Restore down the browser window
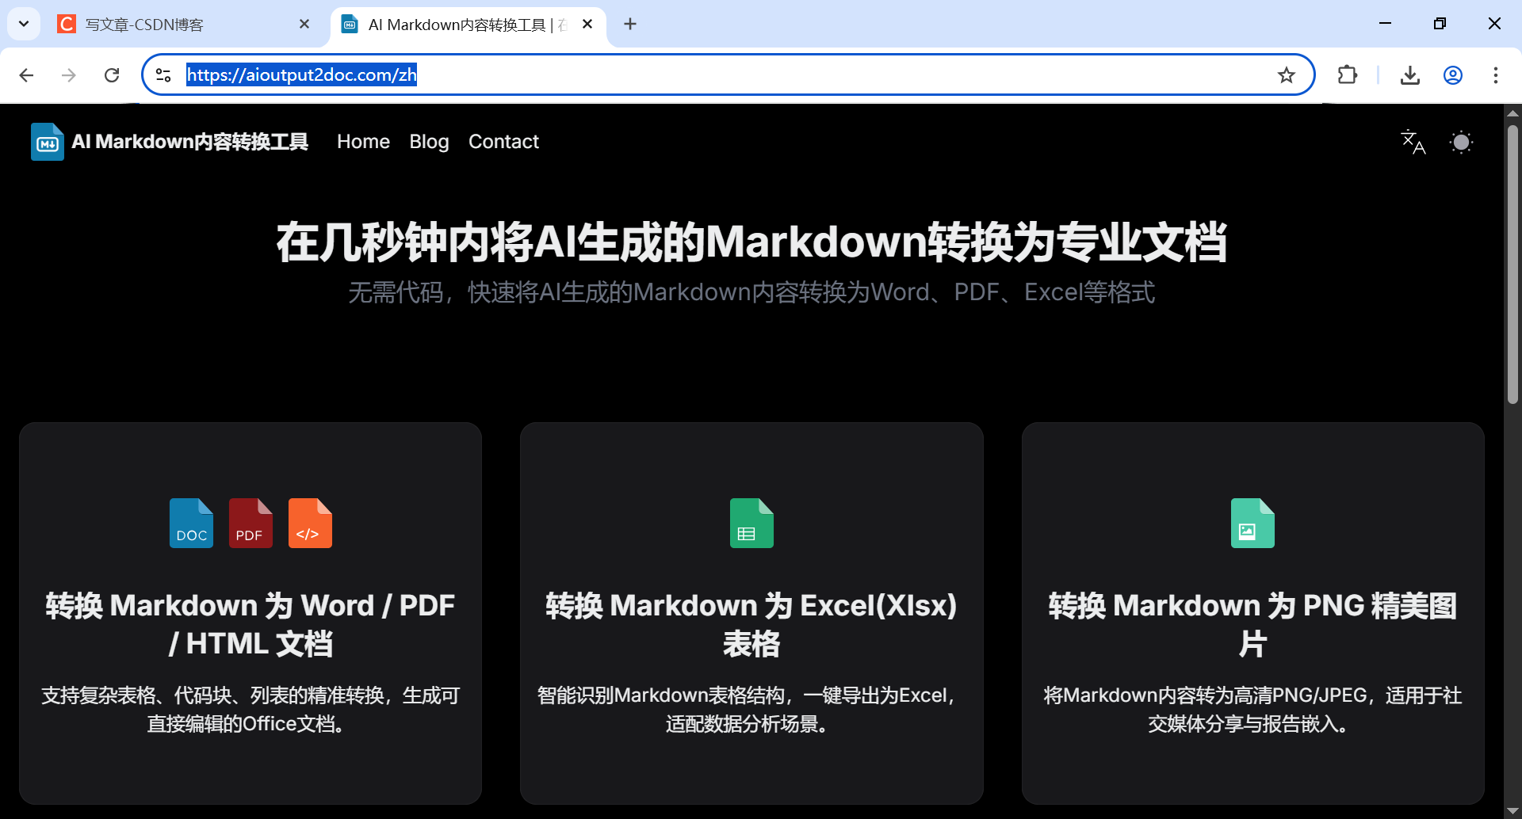Screen dimensions: 1522x819 tap(1440, 24)
